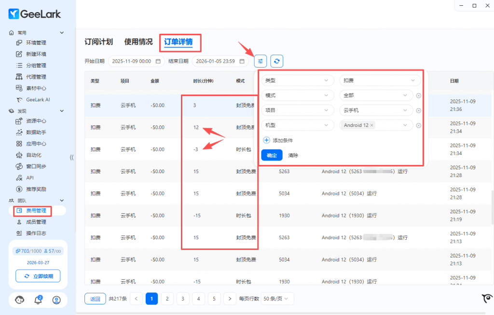
Task: Click the plus icon to 添加条件
Action: [267, 140]
